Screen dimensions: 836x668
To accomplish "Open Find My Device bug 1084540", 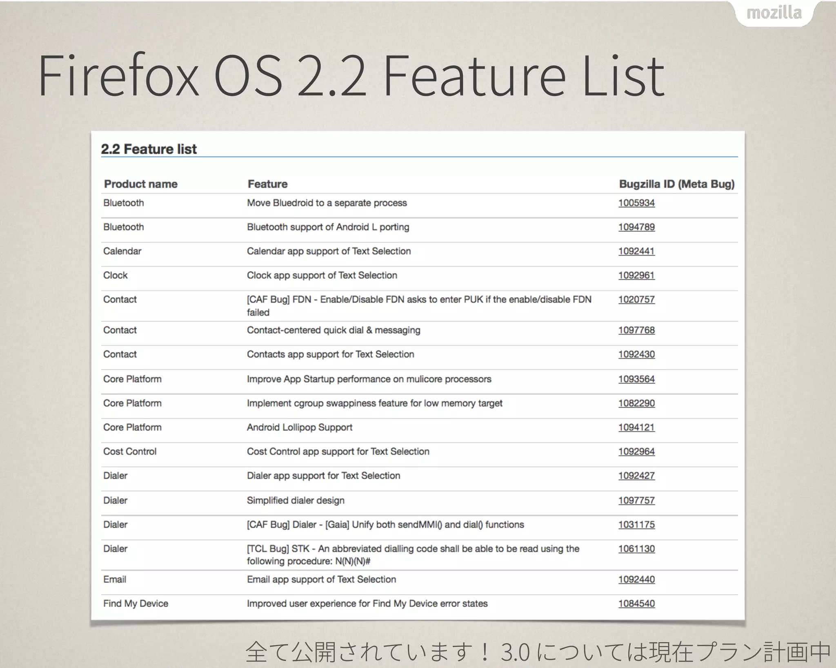I will [636, 604].
